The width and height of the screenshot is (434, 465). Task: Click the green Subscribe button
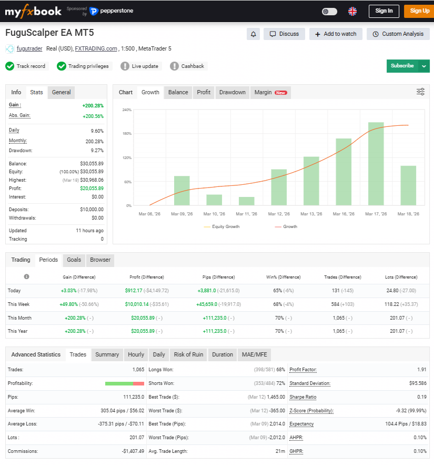(x=402, y=66)
